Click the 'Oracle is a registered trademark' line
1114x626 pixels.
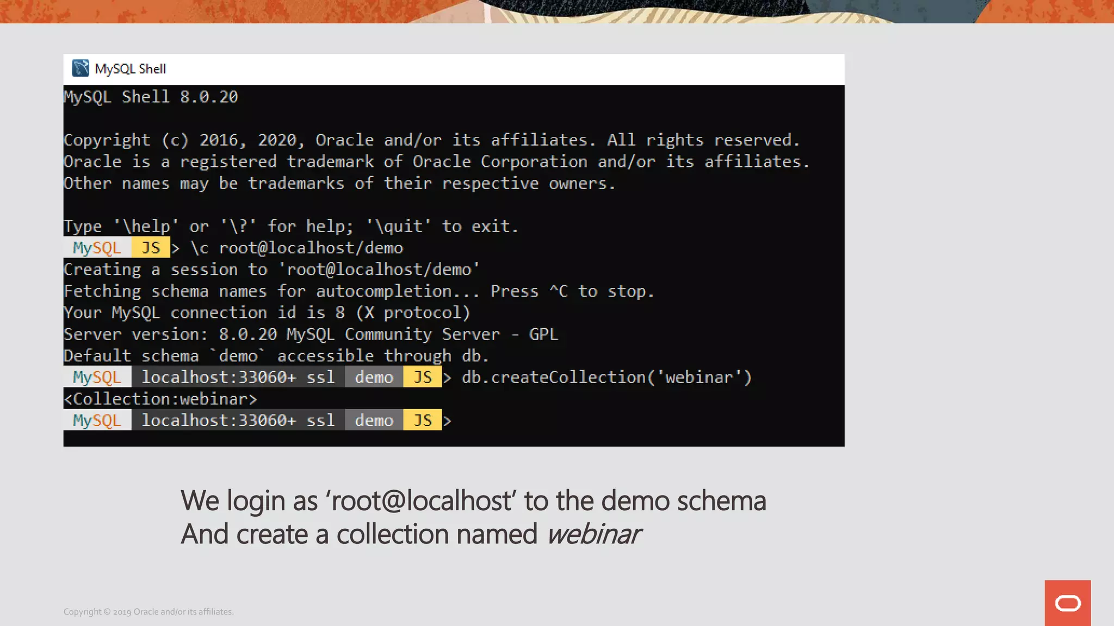click(x=437, y=161)
